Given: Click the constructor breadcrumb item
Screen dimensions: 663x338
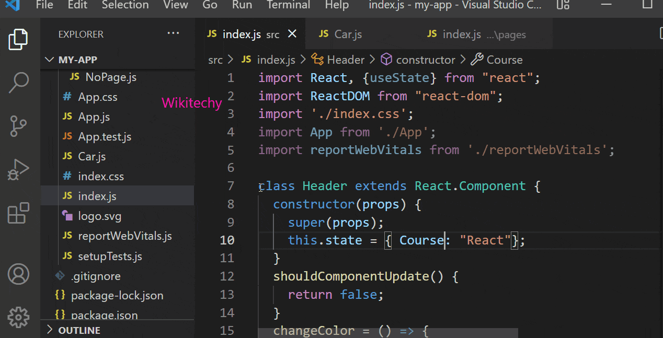Looking at the screenshot, I should [425, 60].
